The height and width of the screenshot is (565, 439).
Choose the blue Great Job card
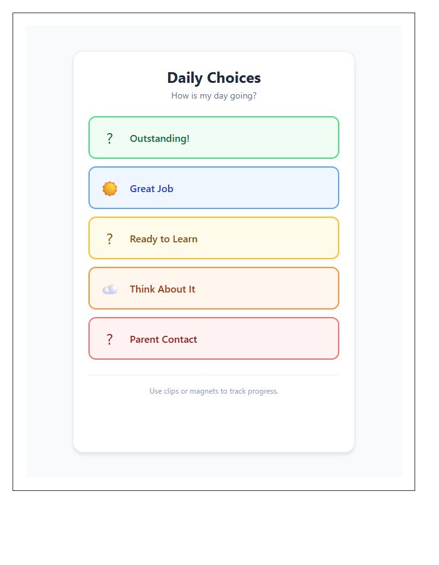(214, 188)
